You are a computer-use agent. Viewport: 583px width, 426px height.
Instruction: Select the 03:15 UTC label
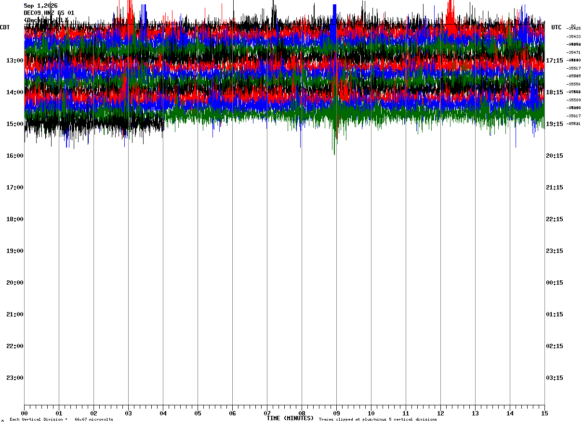pyautogui.click(x=554, y=378)
